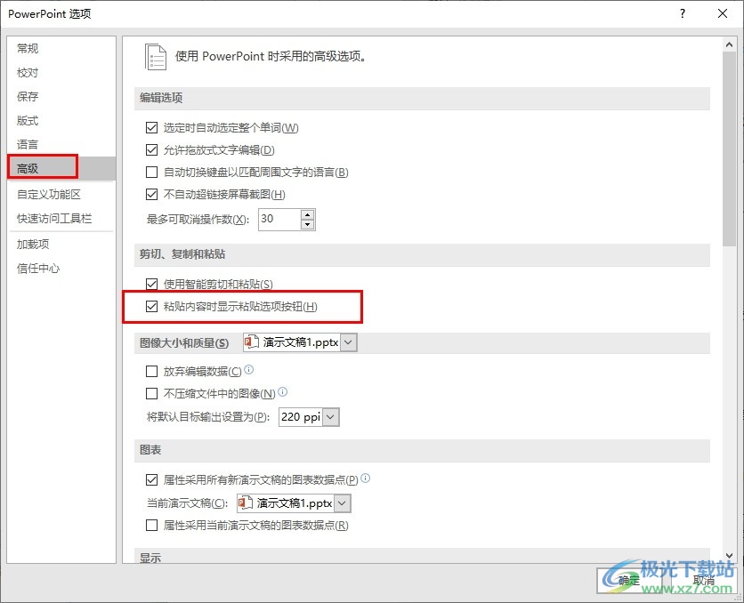Decrease undo count with down spinner arrow
The height and width of the screenshot is (603, 744).
click(308, 225)
